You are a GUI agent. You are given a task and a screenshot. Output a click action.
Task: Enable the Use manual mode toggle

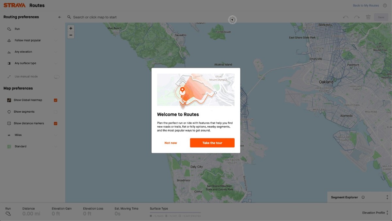pos(57,76)
